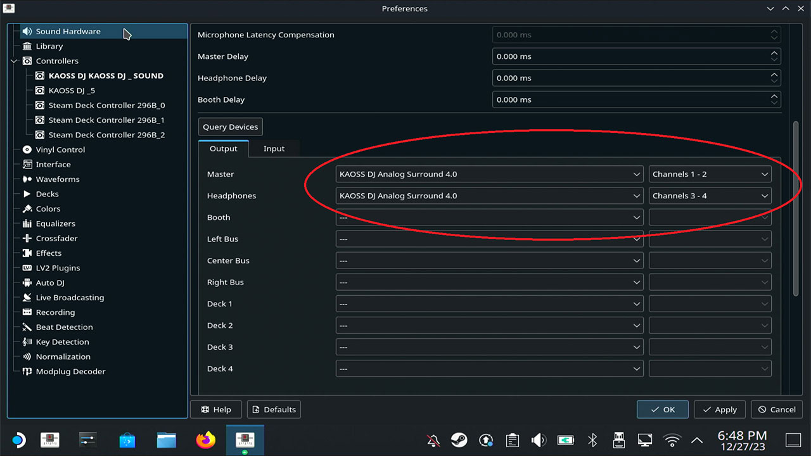Select Steam Deck Controller 296B_1
Screen dimensions: 811x456
point(106,120)
